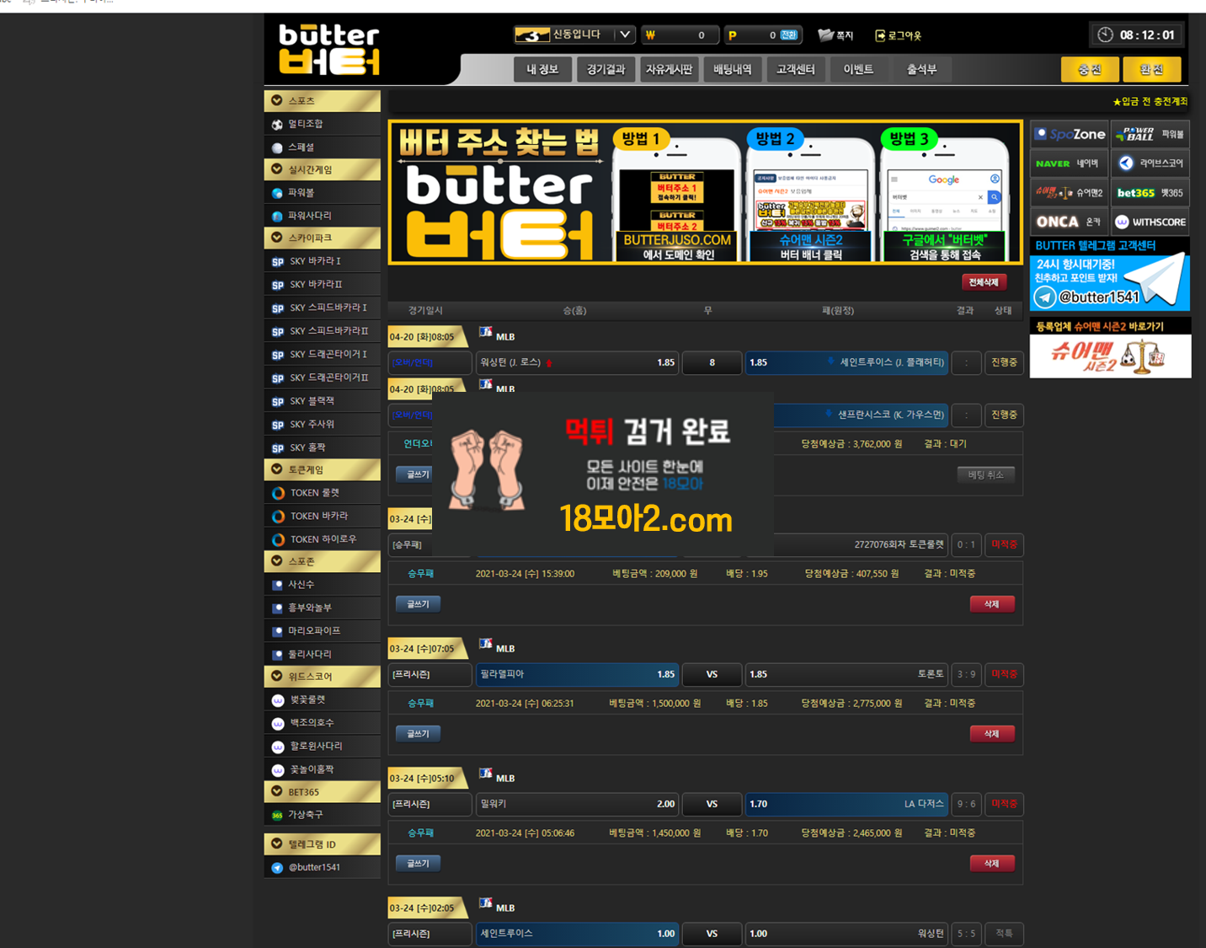Screen dimensions: 1206x948
Task: Click the 사신수 game icon
Action: click(x=277, y=585)
